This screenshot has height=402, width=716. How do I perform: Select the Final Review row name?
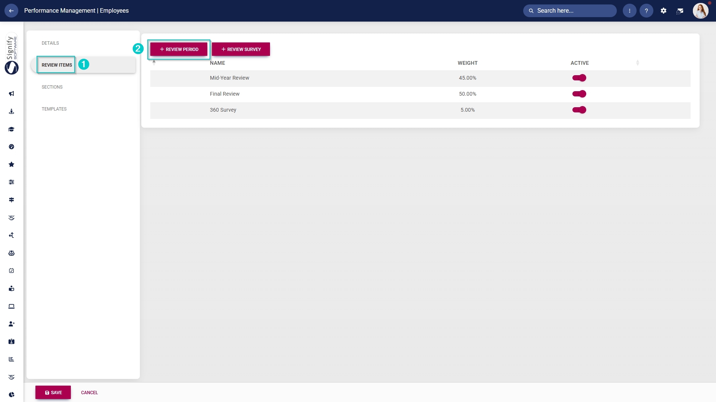pos(224,94)
